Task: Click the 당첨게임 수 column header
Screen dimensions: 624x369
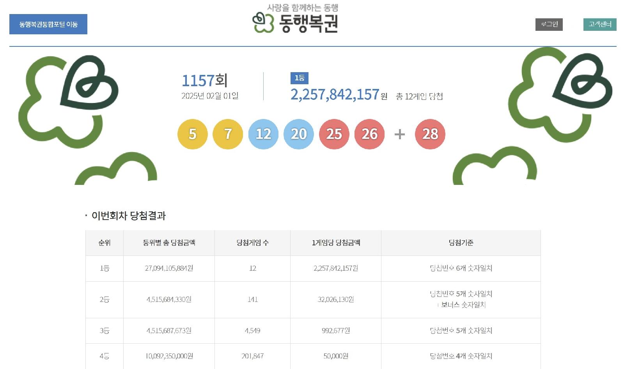Action: coord(252,243)
